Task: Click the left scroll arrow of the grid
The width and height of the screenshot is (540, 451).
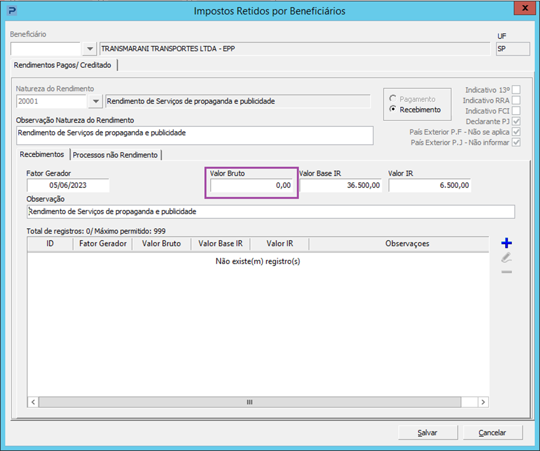Action: (33, 402)
